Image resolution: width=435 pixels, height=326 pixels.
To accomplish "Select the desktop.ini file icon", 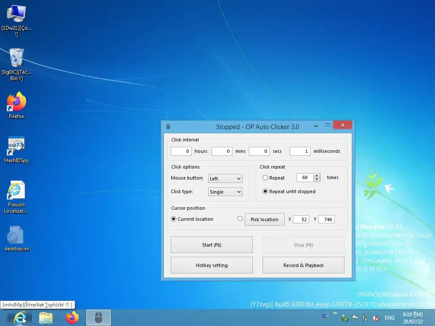I will (x=17, y=239).
